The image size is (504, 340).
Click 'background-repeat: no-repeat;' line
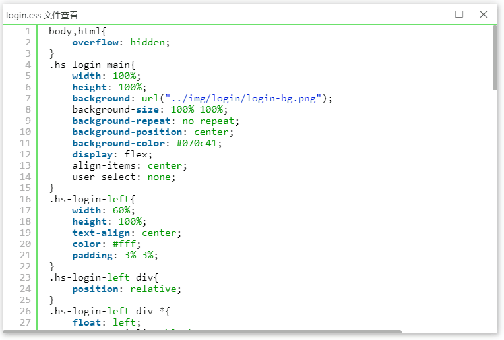(156, 121)
